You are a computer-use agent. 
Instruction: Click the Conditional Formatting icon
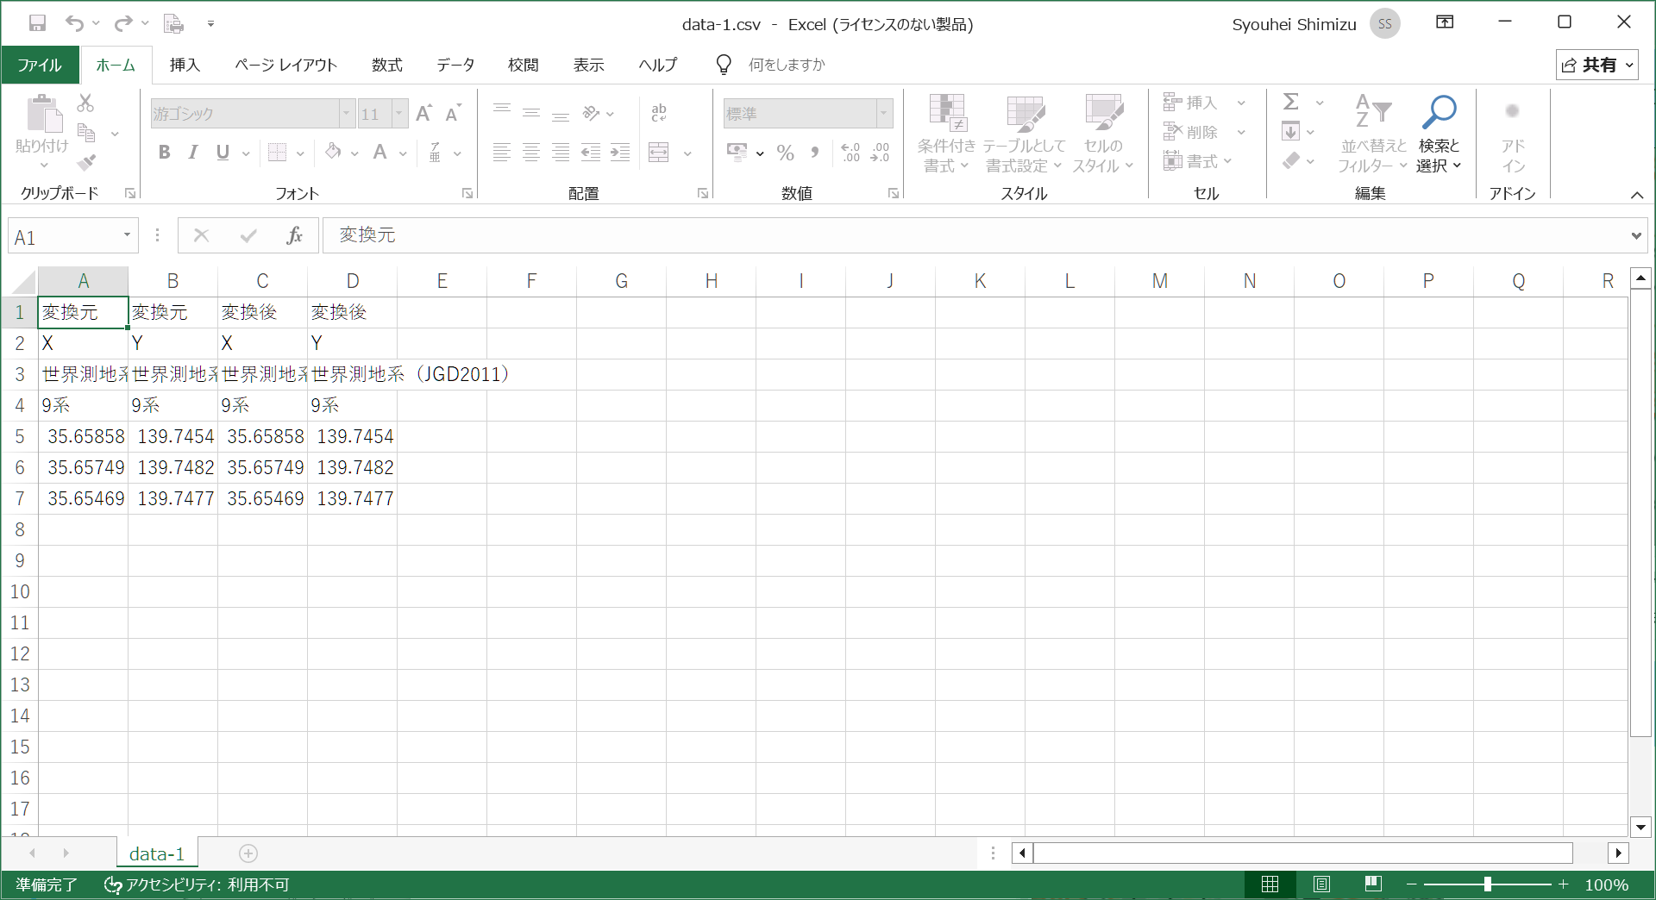(x=947, y=113)
